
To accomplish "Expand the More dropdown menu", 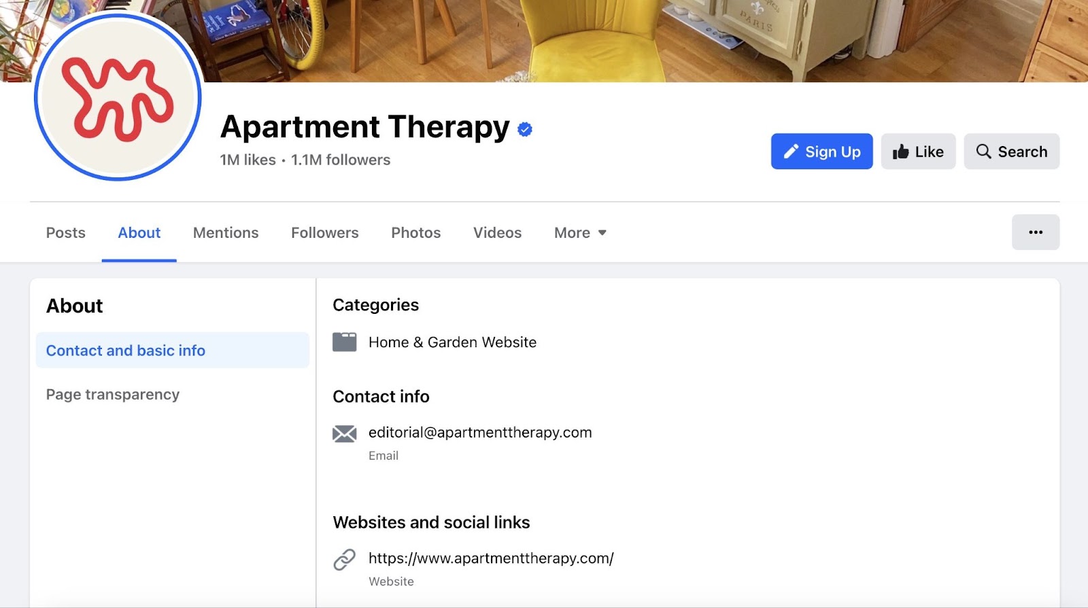I will (x=580, y=233).
